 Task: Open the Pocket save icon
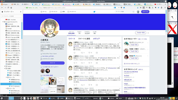(x=121, y=7)
